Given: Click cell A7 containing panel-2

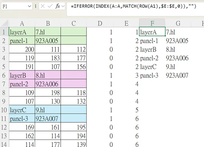Looking at the screenshot, I should [22, 84].
